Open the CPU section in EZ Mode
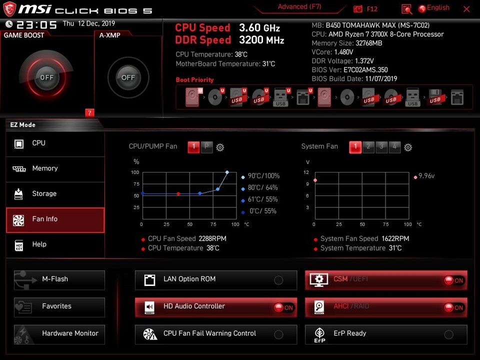This screenshot has height=360, width=480. (x=55, y=144)
